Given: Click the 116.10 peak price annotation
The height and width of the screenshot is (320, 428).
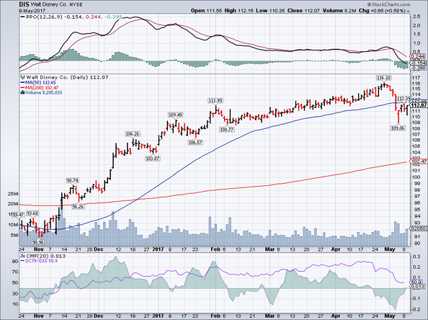Looking at the screenshot, I should [x=384, y=78].
